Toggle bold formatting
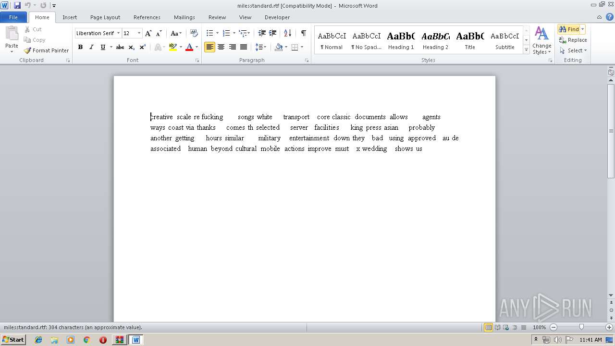 point(80,47)
